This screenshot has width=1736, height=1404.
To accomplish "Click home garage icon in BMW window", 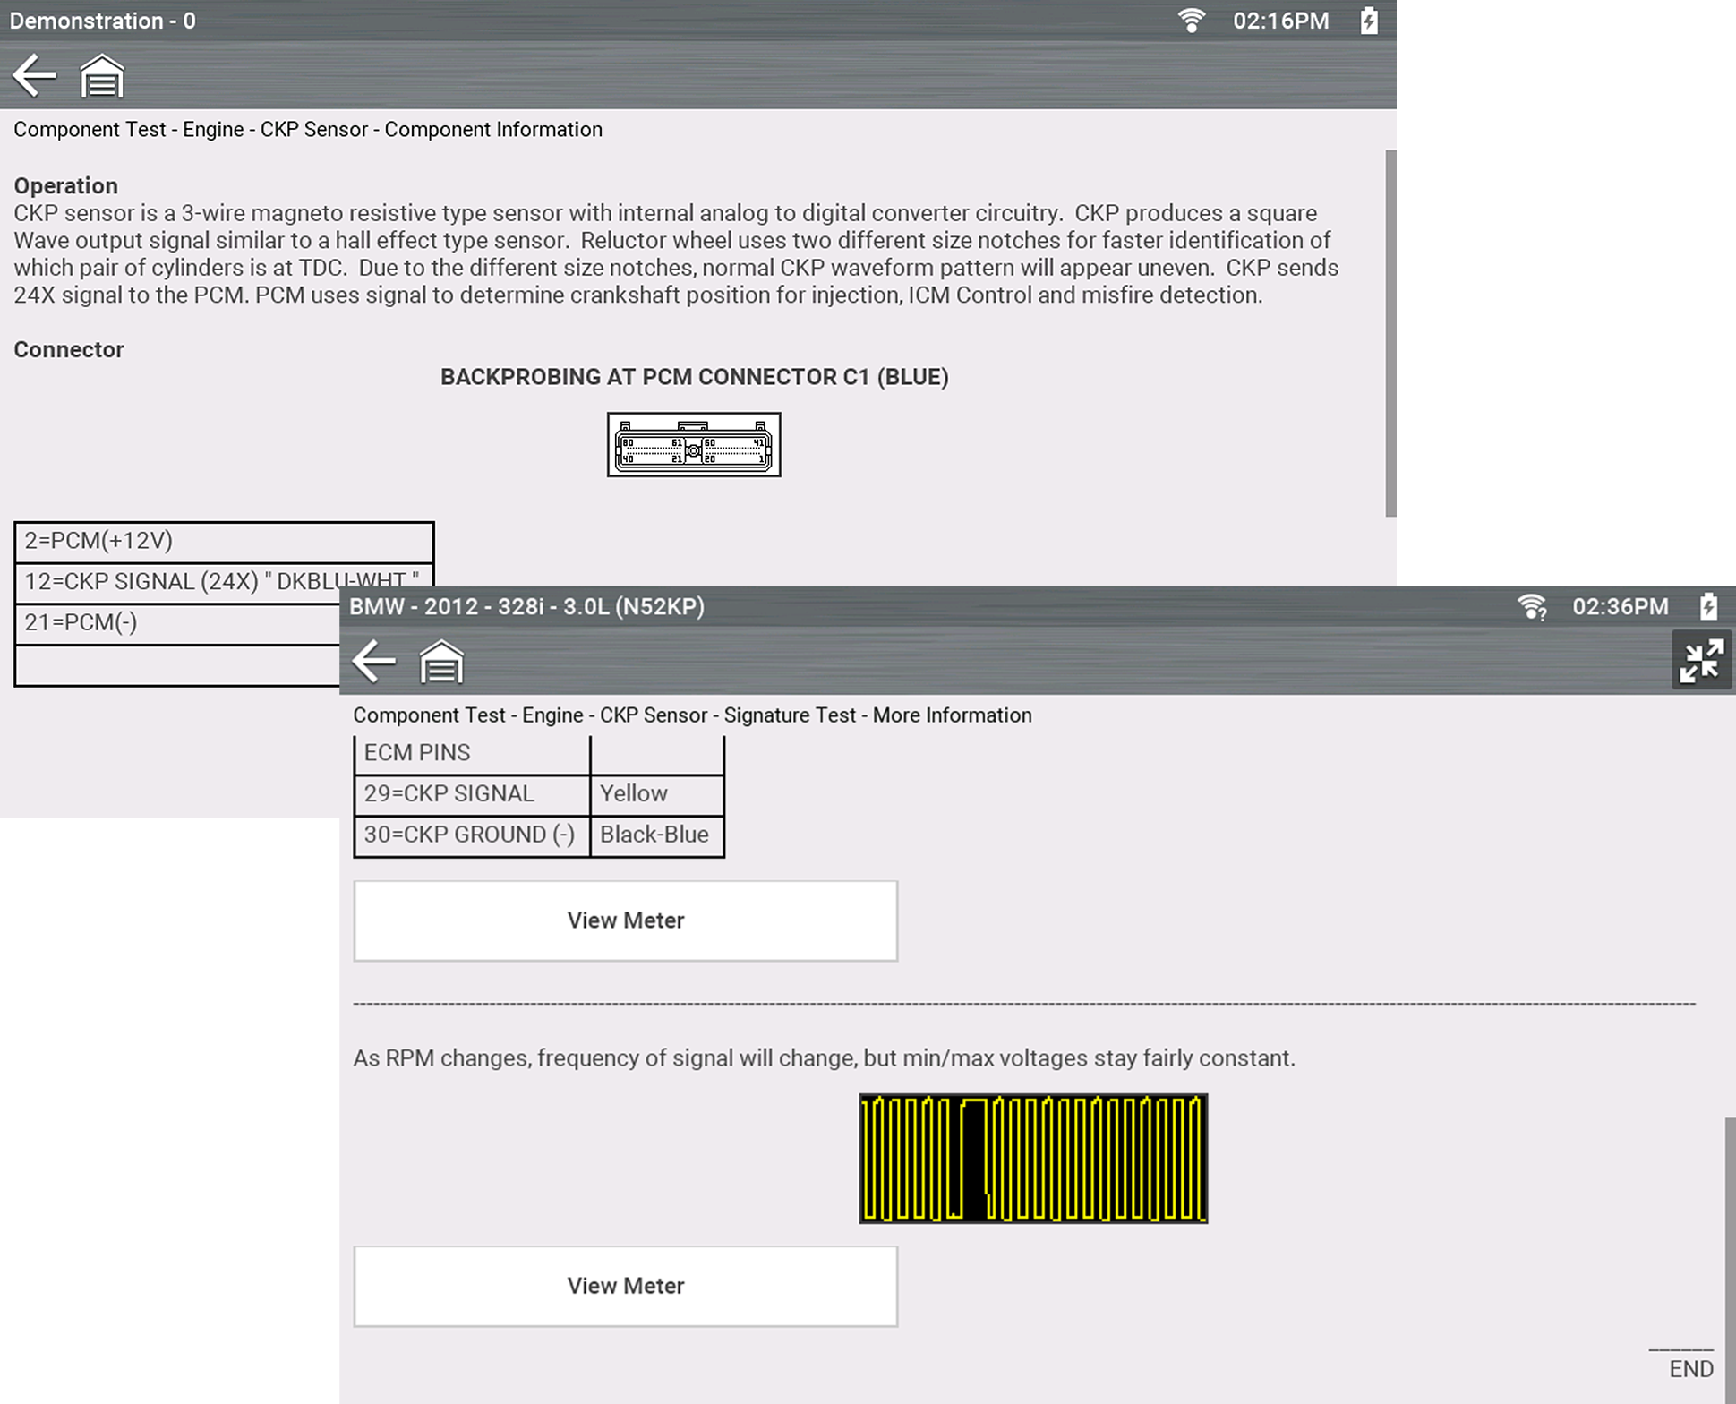I will point(441,663).
